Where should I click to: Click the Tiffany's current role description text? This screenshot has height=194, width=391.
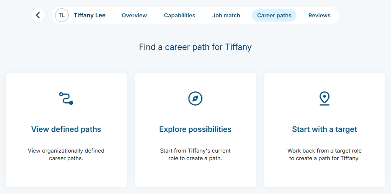(x=195, y=155)
